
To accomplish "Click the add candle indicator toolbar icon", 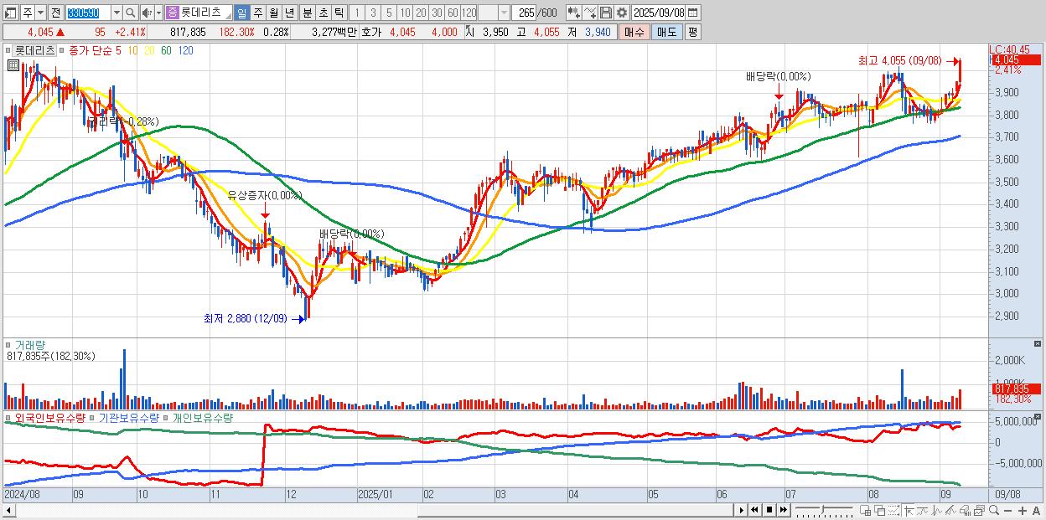I will [574, 13].
